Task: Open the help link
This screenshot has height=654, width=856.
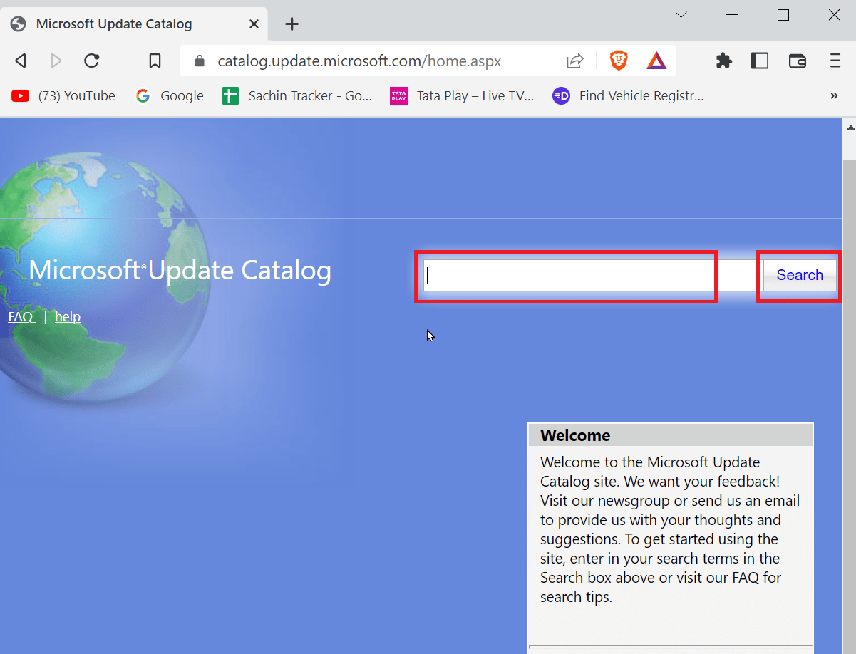Action: coord(68,317)
